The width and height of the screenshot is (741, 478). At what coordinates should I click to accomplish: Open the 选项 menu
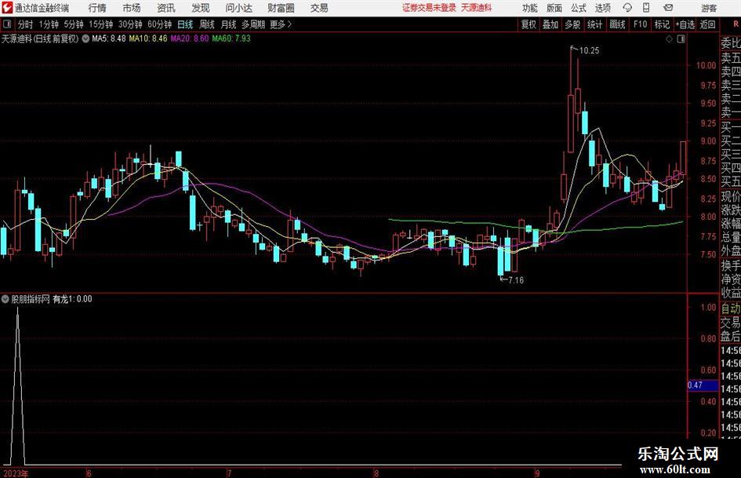point(602,8)
